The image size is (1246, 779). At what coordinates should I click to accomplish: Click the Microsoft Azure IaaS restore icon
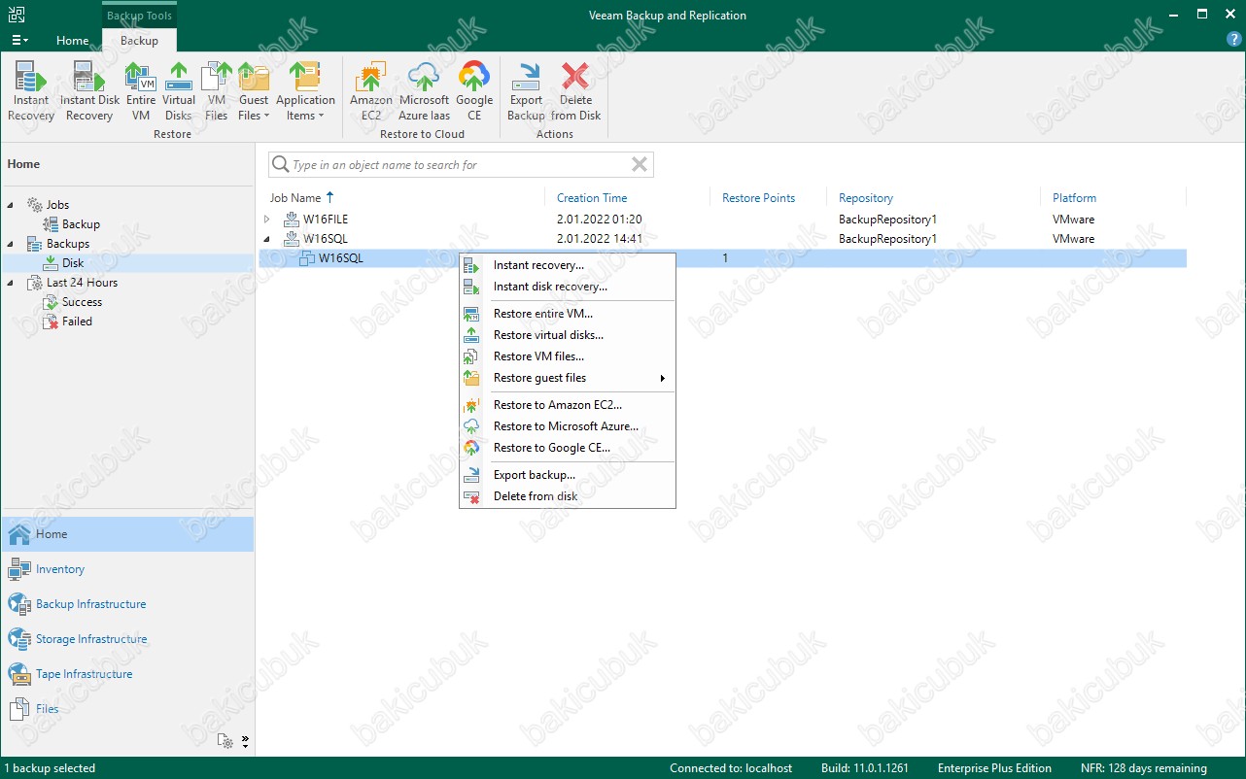[424, 91]
